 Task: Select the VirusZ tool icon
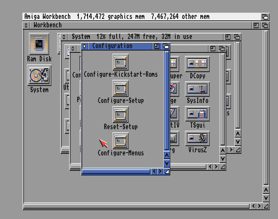pos(197,138)
